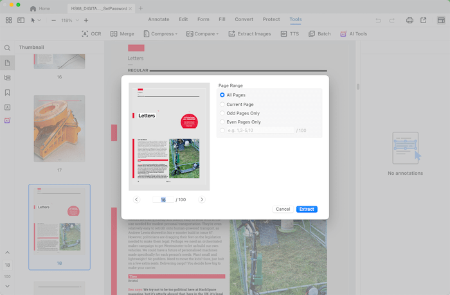Click the Extract button
450x295 pixels.
307,209
